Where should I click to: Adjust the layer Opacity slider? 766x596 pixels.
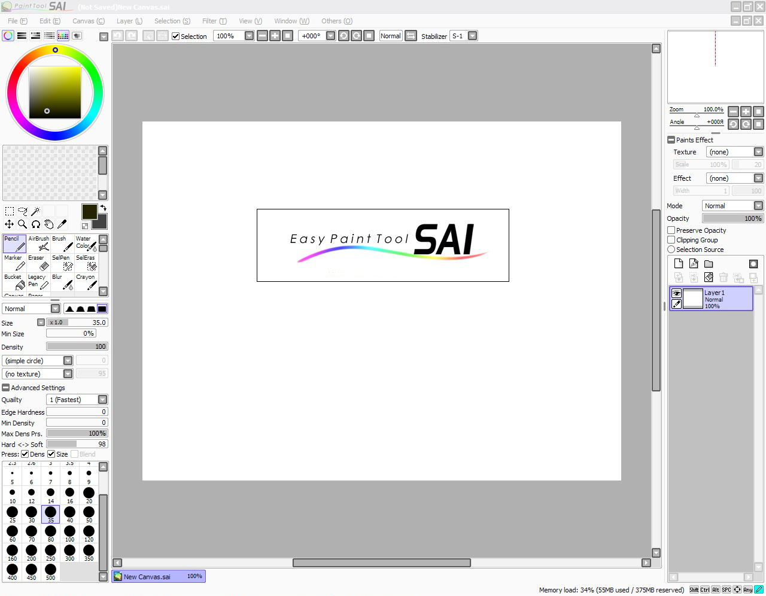point(732,218)
